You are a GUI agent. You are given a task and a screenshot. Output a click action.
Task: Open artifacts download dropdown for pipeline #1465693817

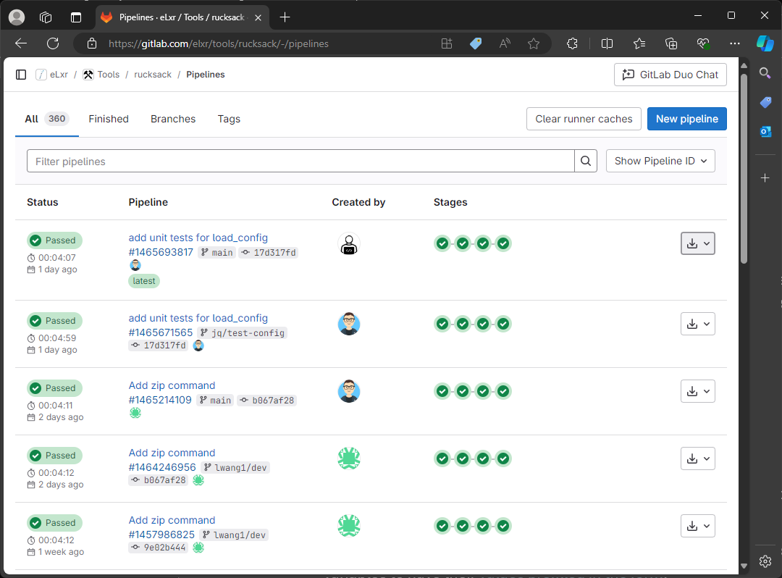[x=698, y=244]
